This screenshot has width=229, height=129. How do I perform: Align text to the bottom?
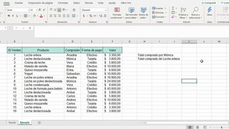[x=59, y=10]
